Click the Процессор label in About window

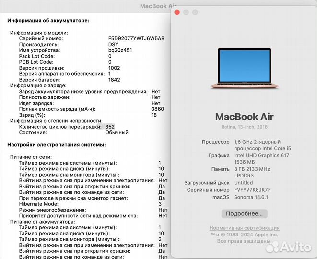click(x=215, y=142)
